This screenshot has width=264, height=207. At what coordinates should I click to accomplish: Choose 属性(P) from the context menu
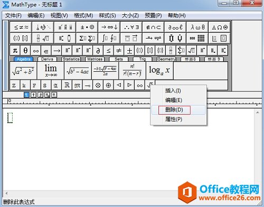point(178,119)
